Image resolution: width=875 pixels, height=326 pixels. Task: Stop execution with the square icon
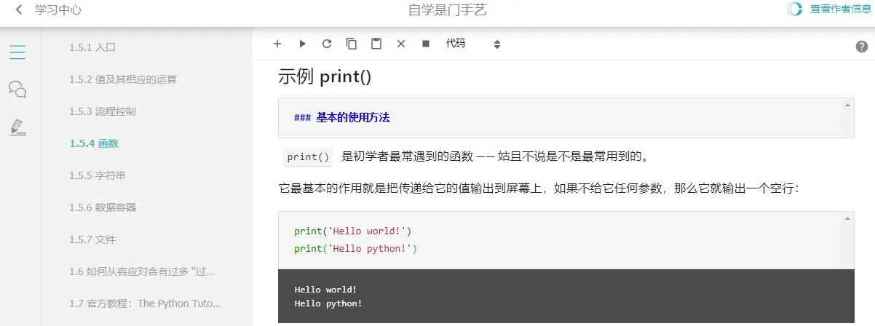coord(426,44)
